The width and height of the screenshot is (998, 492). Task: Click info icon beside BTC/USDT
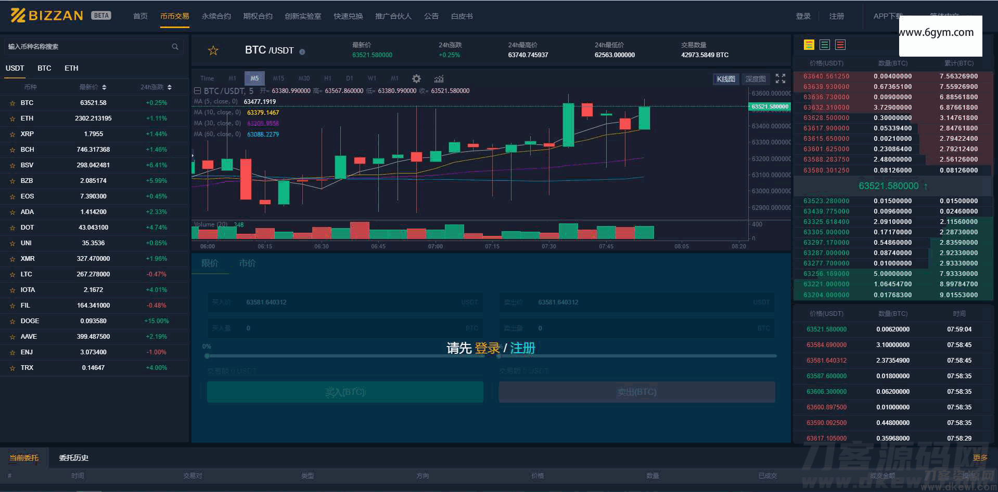click(302, 51)
